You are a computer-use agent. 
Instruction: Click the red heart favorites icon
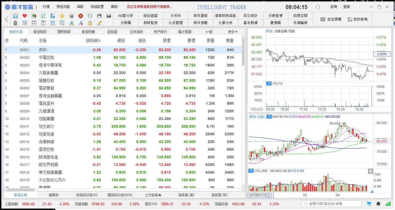click(x=24, y=16)
